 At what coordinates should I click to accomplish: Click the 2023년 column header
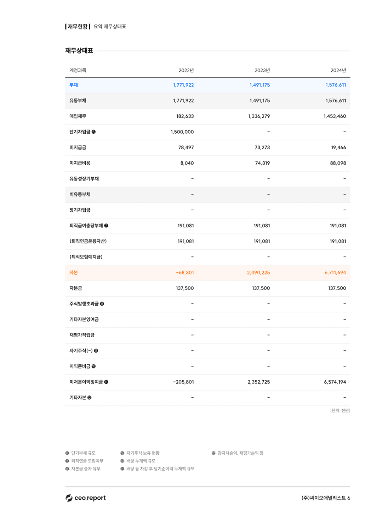[261, 70]
